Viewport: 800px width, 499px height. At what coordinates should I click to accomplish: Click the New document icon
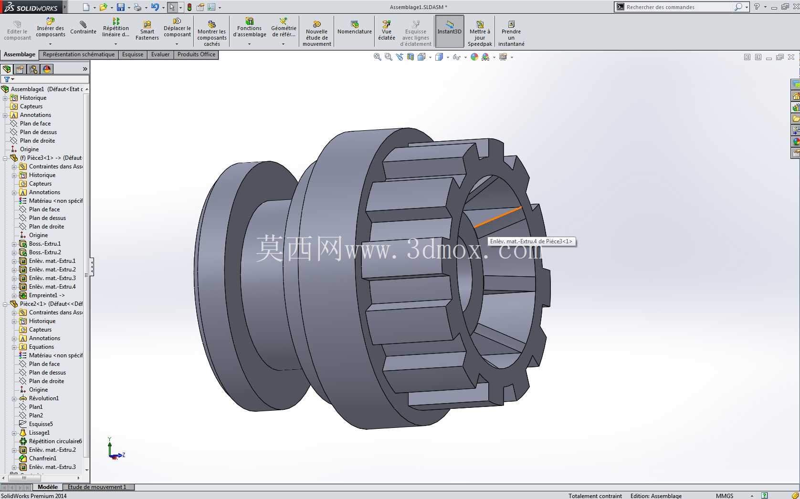coord(86,7)
